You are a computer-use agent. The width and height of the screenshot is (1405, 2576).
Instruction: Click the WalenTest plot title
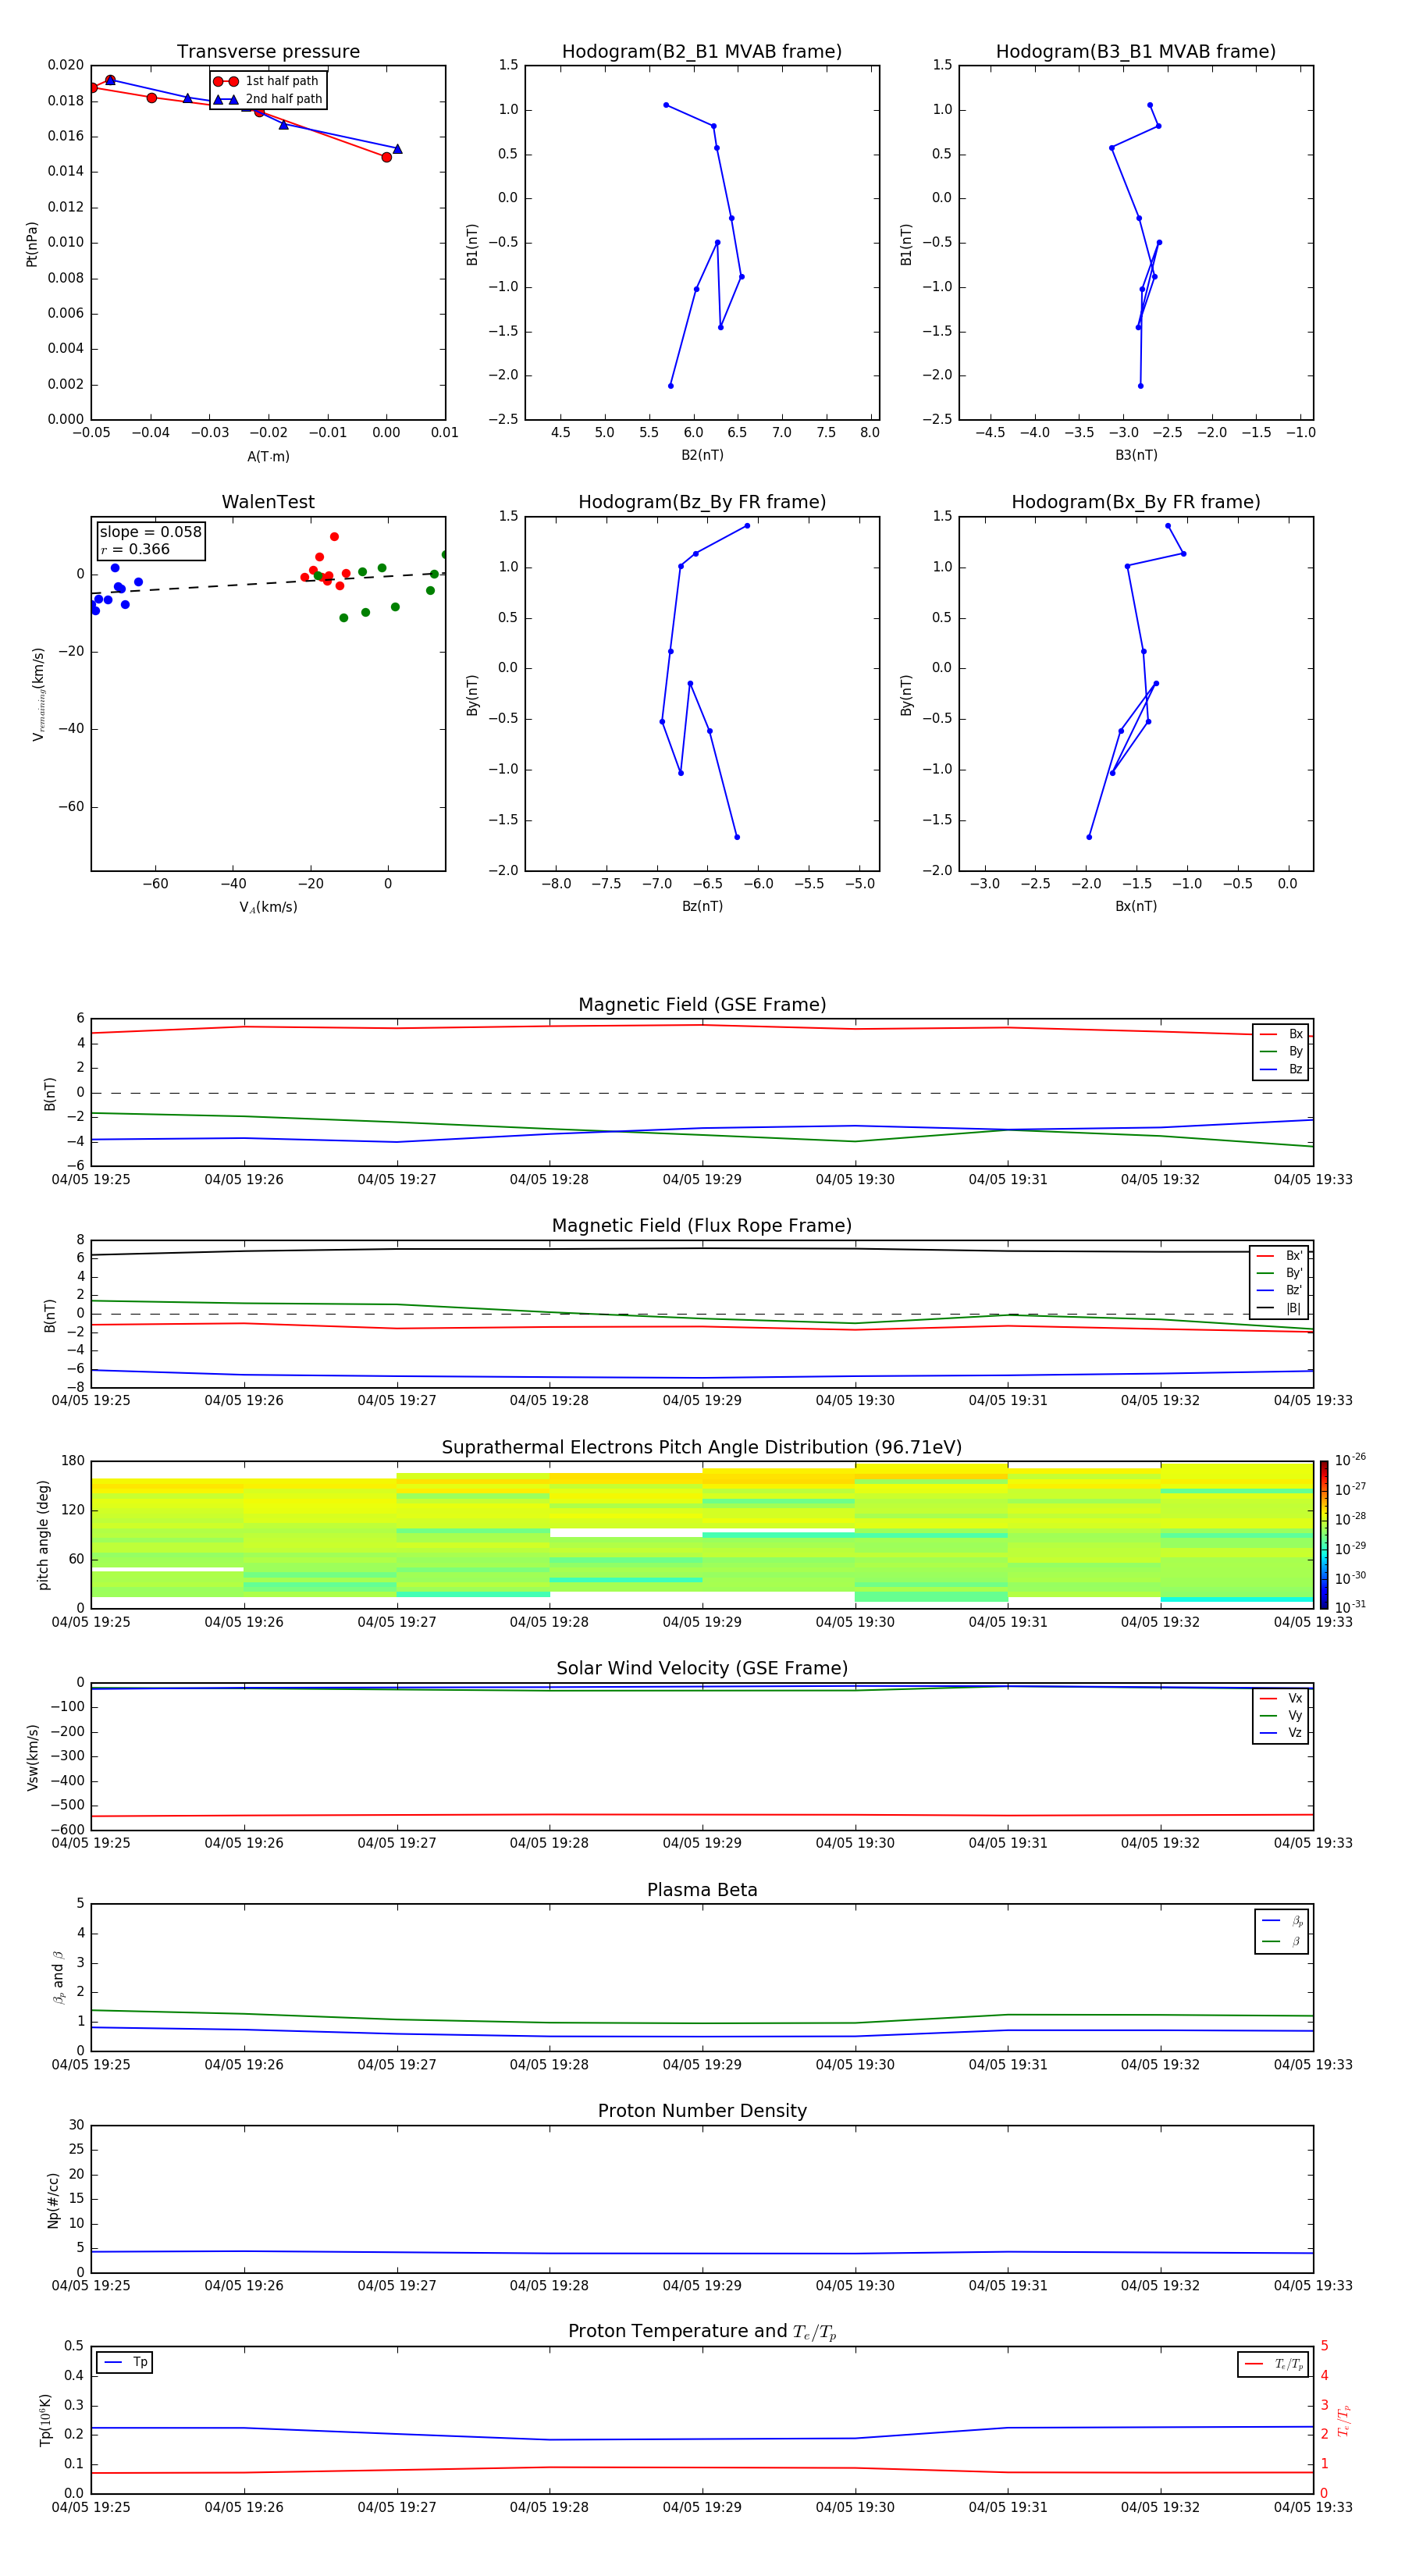coord(268,502)
